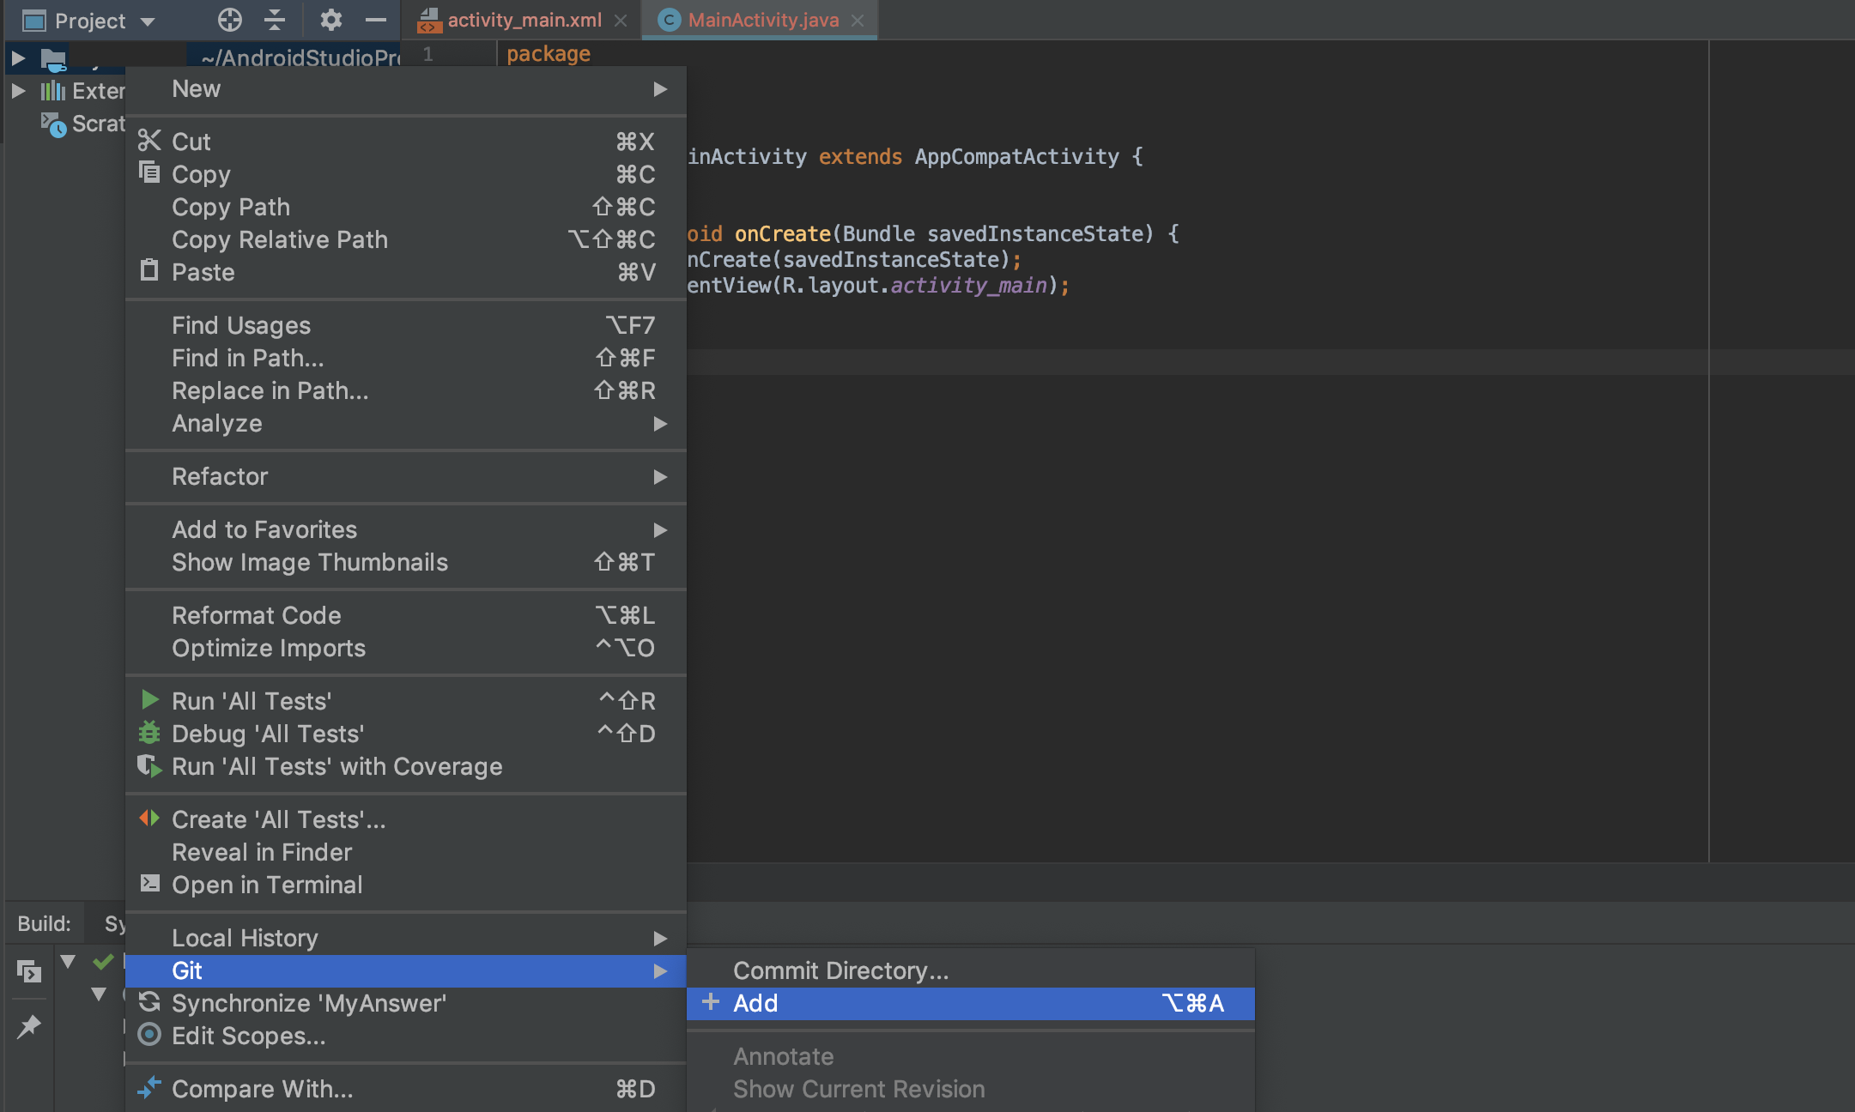Expand the External Libraries tree node
Viewport: 1855px width, 1112px height.
tap(18, 91)
